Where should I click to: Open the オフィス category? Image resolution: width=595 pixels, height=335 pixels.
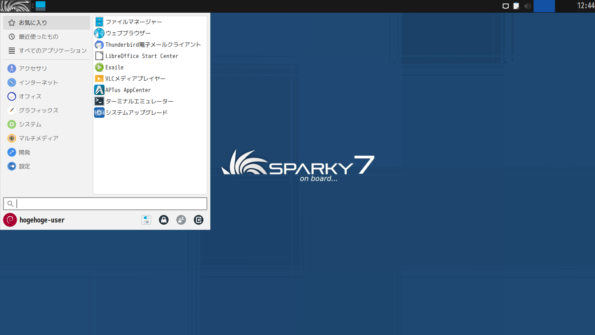pos(47,96)
